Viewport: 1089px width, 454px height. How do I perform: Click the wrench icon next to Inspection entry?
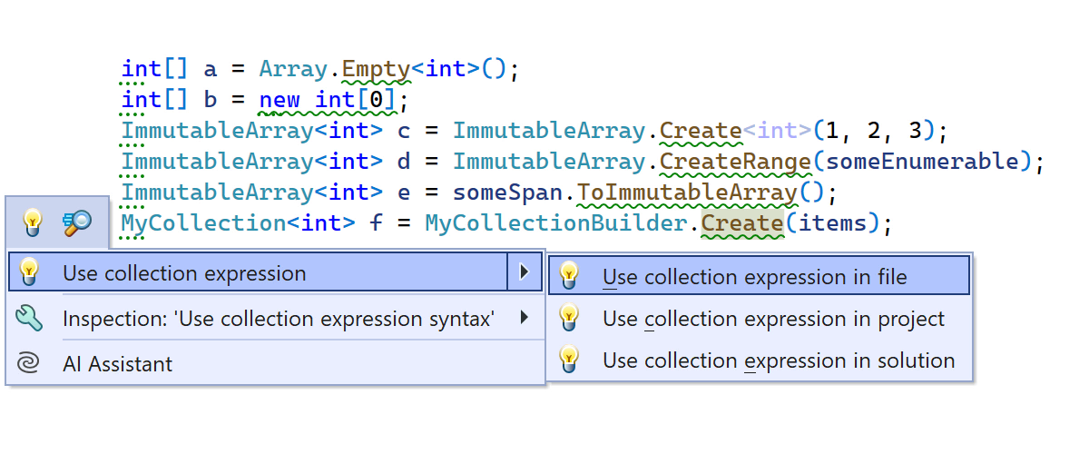click(x=30, y=319)
